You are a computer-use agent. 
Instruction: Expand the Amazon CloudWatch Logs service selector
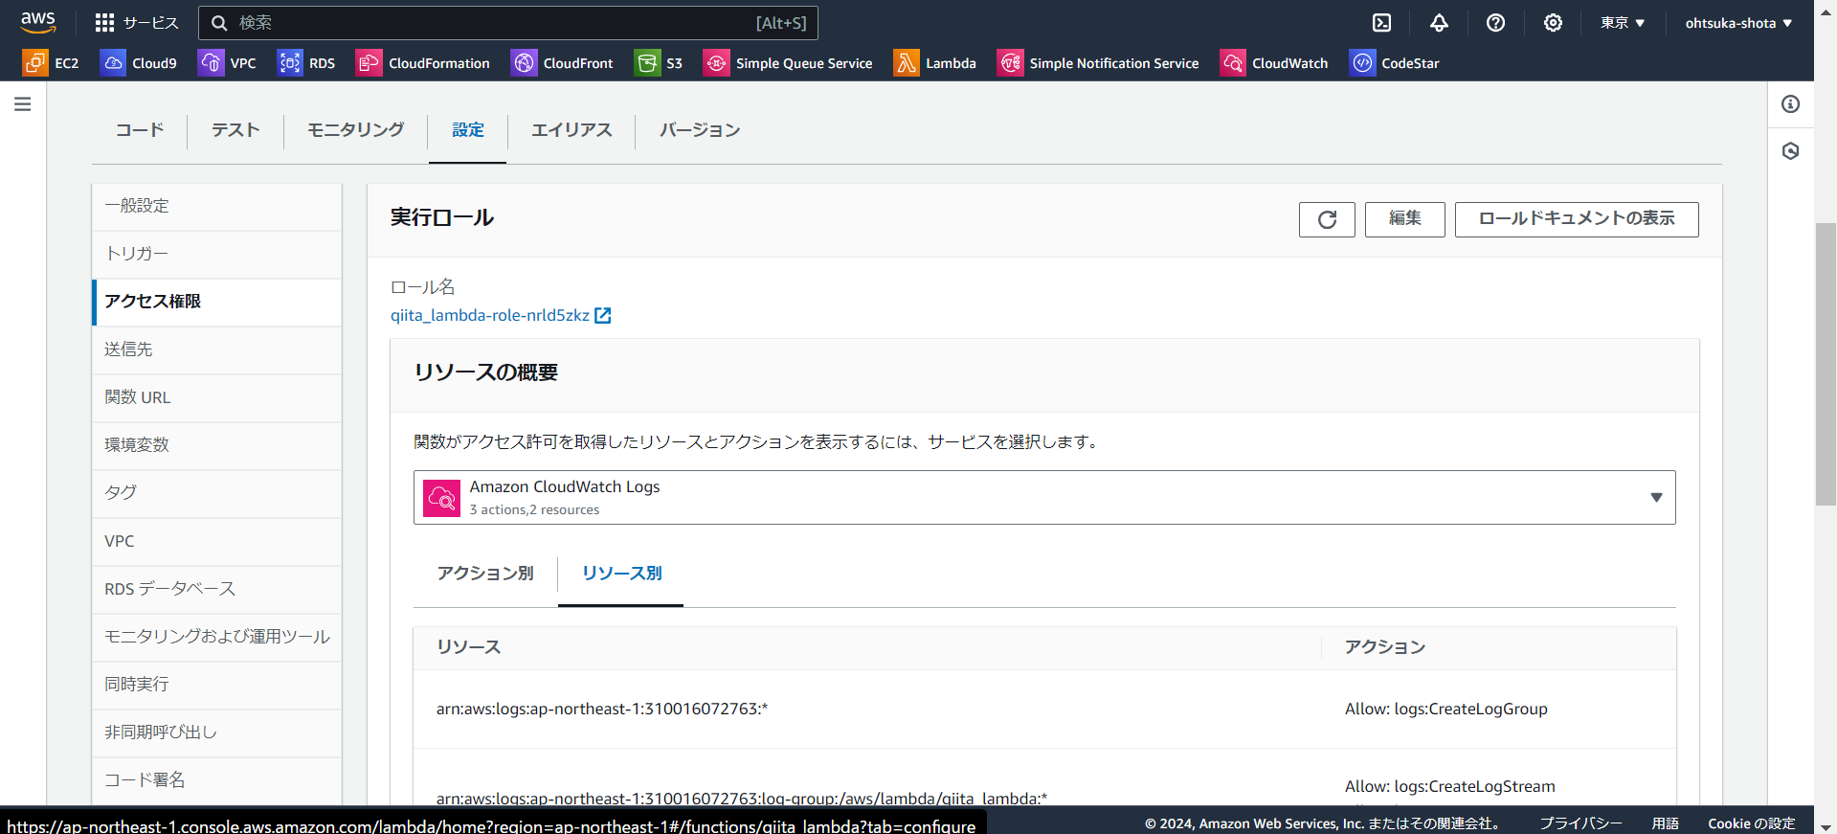[x=1044, y=498]
